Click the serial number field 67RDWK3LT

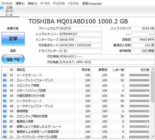[x=81, y=34]
